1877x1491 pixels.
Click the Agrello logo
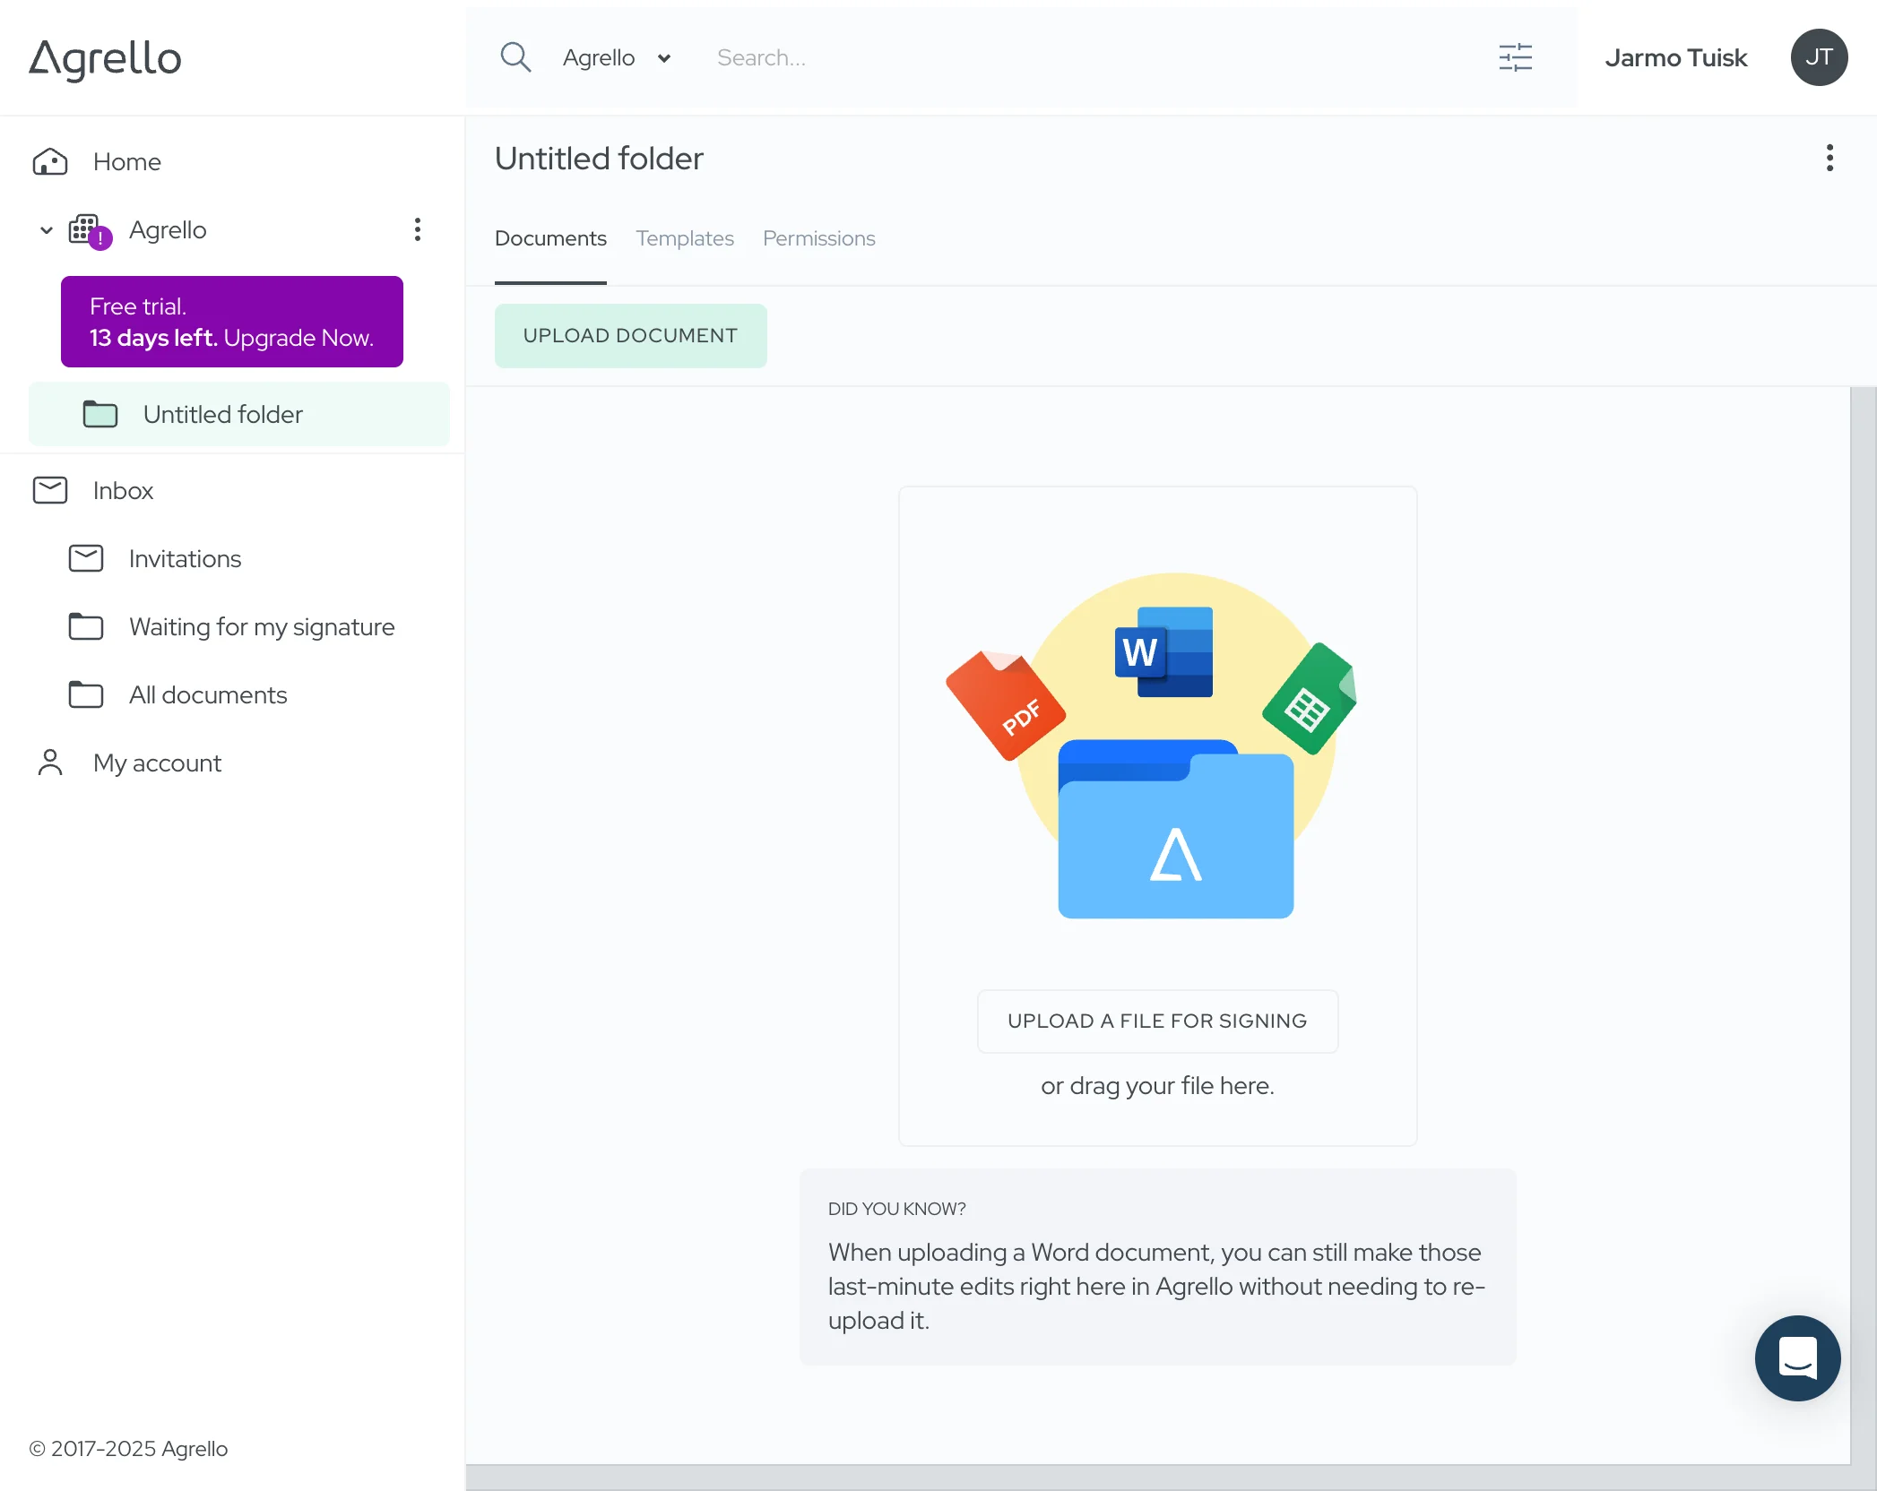tap(105, 59)
